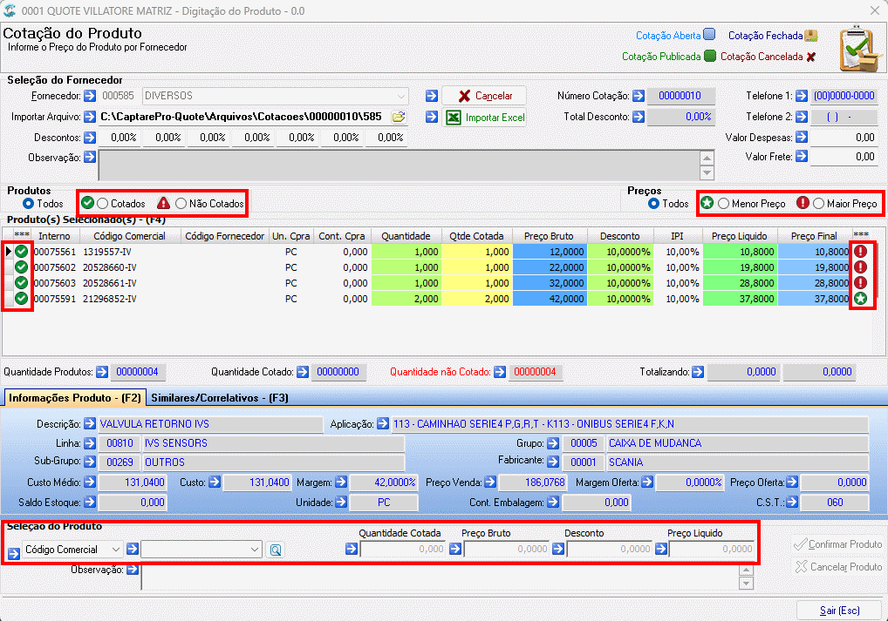
Task: Click green star lowest-price icon on row 00075591
Action: tap(860, 299)
